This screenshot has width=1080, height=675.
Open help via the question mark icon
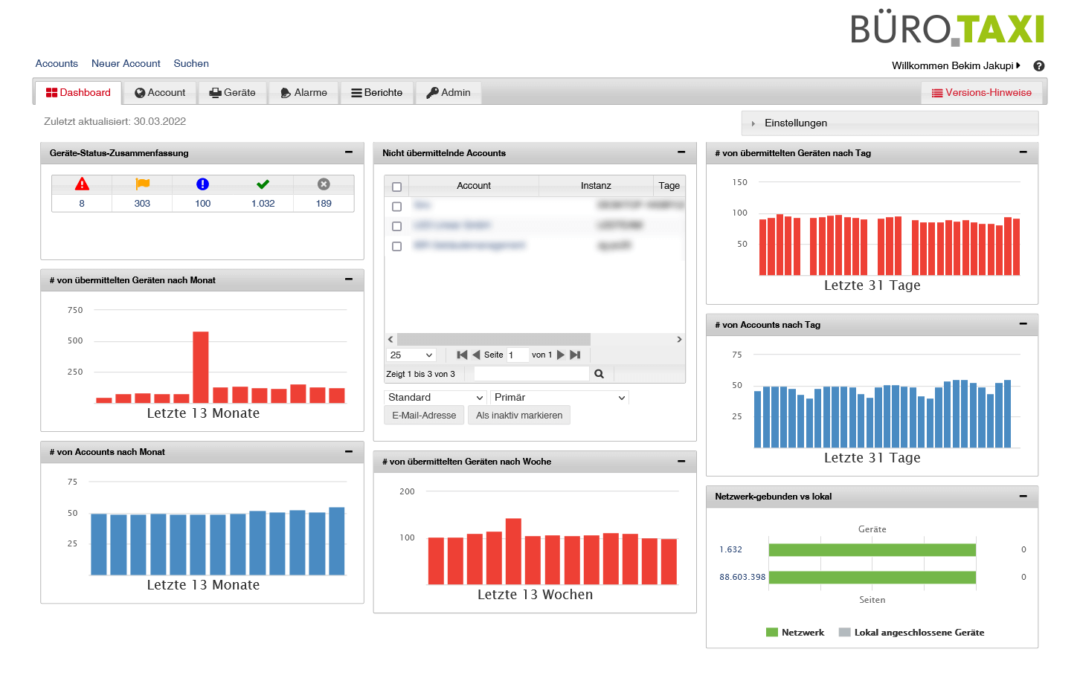[1039, 65]
